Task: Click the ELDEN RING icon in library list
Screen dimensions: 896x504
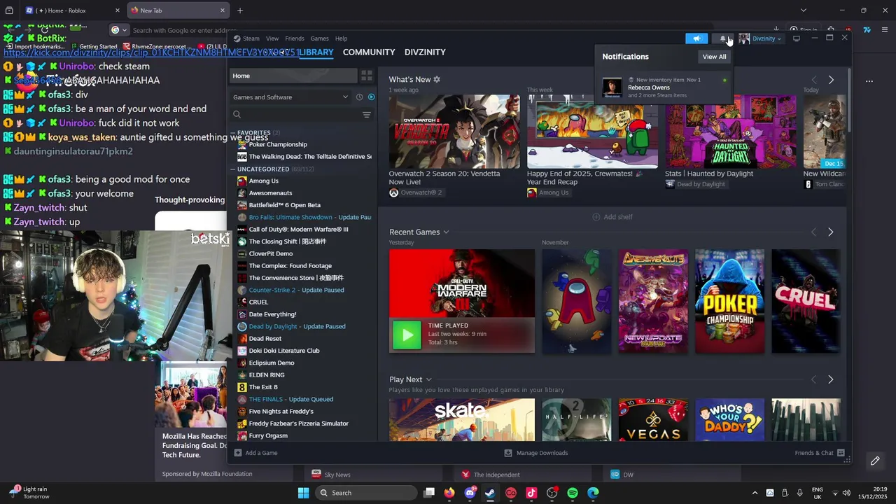Action: coord(242,375)
